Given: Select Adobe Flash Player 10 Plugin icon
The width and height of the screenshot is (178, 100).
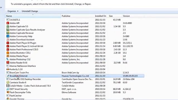Looking at the screenshot, I should (x=8, y=43).
